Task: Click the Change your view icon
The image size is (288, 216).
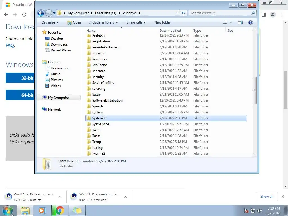Action: pos(225,22)
